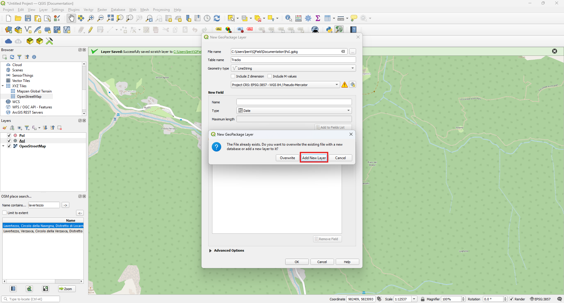Enable Include Z dimension checkbox

(x=233, y=76)
